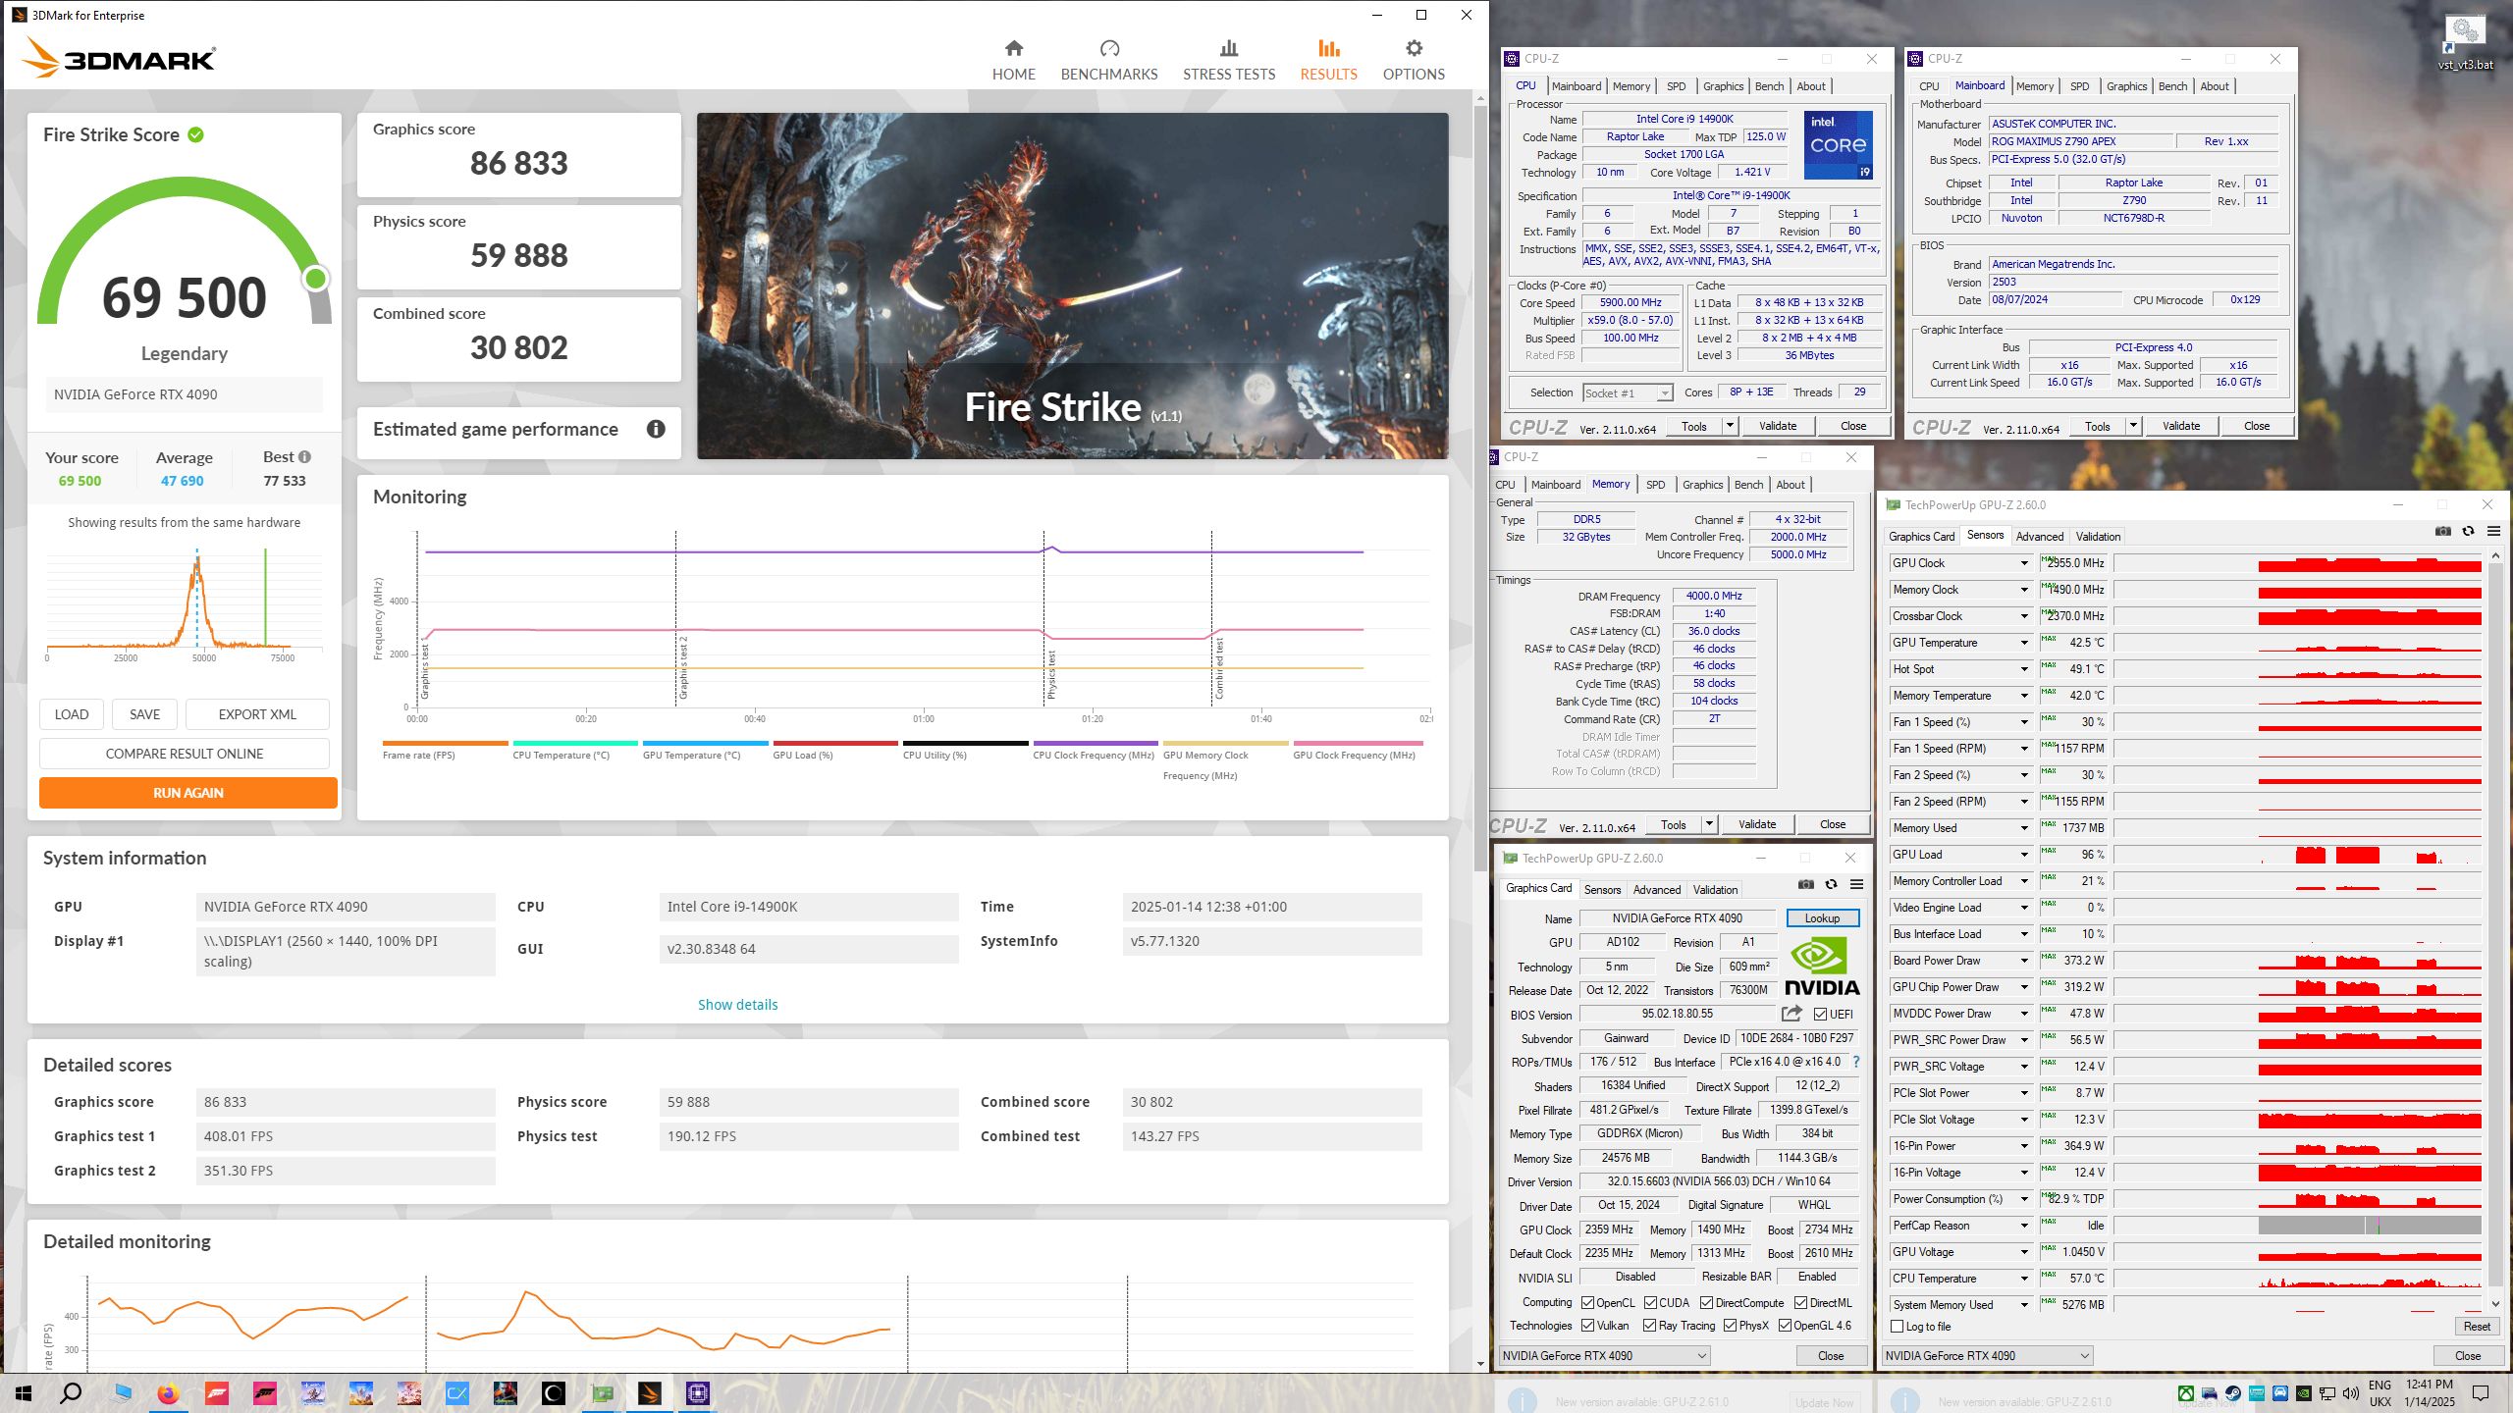The image size is (2513, 1413).
Task: Click the green validation check beside Fire Strike Score
Action: [195, 134]
